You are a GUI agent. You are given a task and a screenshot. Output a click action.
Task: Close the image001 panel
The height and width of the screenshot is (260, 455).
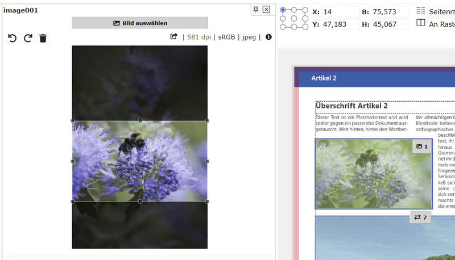266,10
